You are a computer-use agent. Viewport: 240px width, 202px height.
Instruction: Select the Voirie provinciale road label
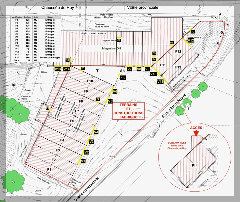click(x=142, y=7)
